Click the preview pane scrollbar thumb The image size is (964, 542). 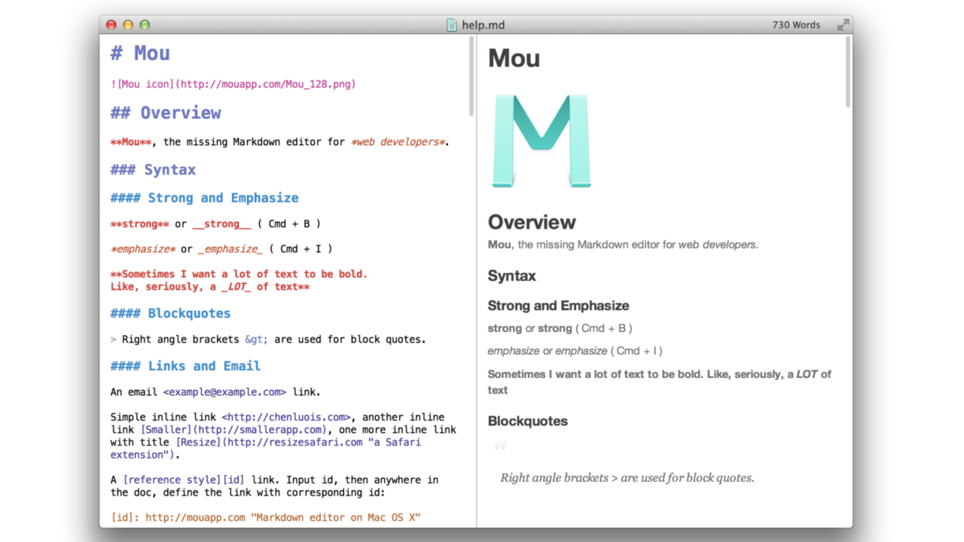(847, 72)
